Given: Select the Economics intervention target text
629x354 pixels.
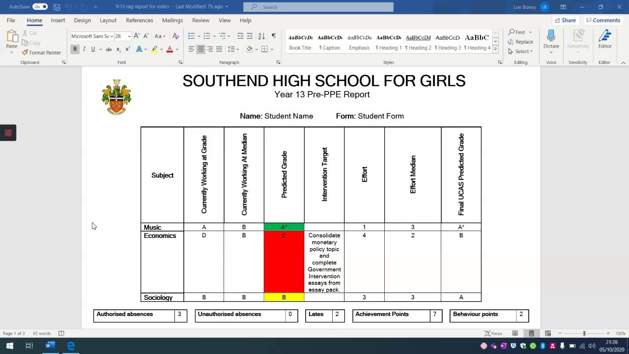Looking at the screenshot, I should point(324,263).
